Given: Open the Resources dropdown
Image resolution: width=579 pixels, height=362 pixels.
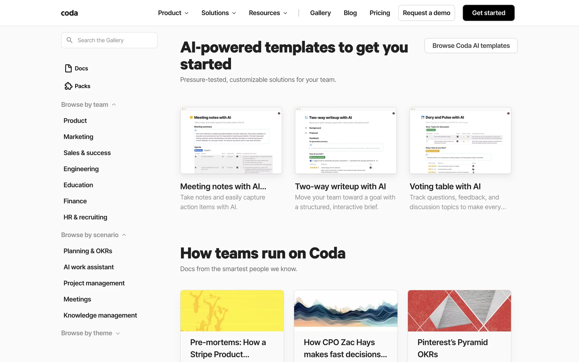Looking at the screenshot, I should [268, 13].
